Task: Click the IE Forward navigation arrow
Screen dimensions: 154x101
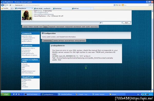Action: (x=5, y=5)
